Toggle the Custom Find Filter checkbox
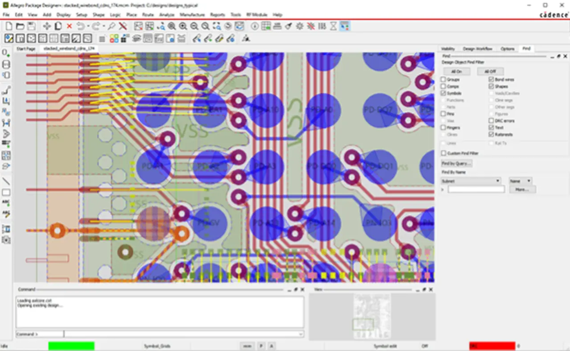The height and width of the screenshot is (351, 570). [444, 153]
